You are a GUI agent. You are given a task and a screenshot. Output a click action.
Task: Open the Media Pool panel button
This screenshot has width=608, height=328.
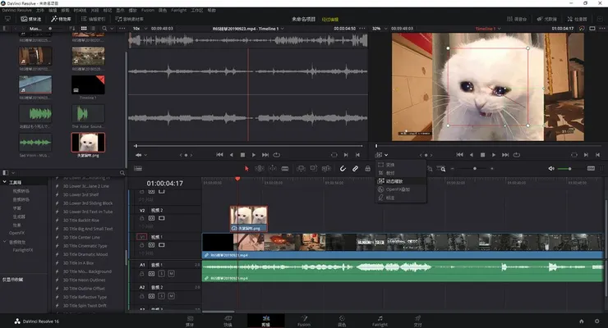30,19
